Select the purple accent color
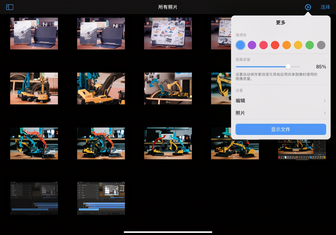Screen dimensions: 336x235 click(x=252, y=45)
